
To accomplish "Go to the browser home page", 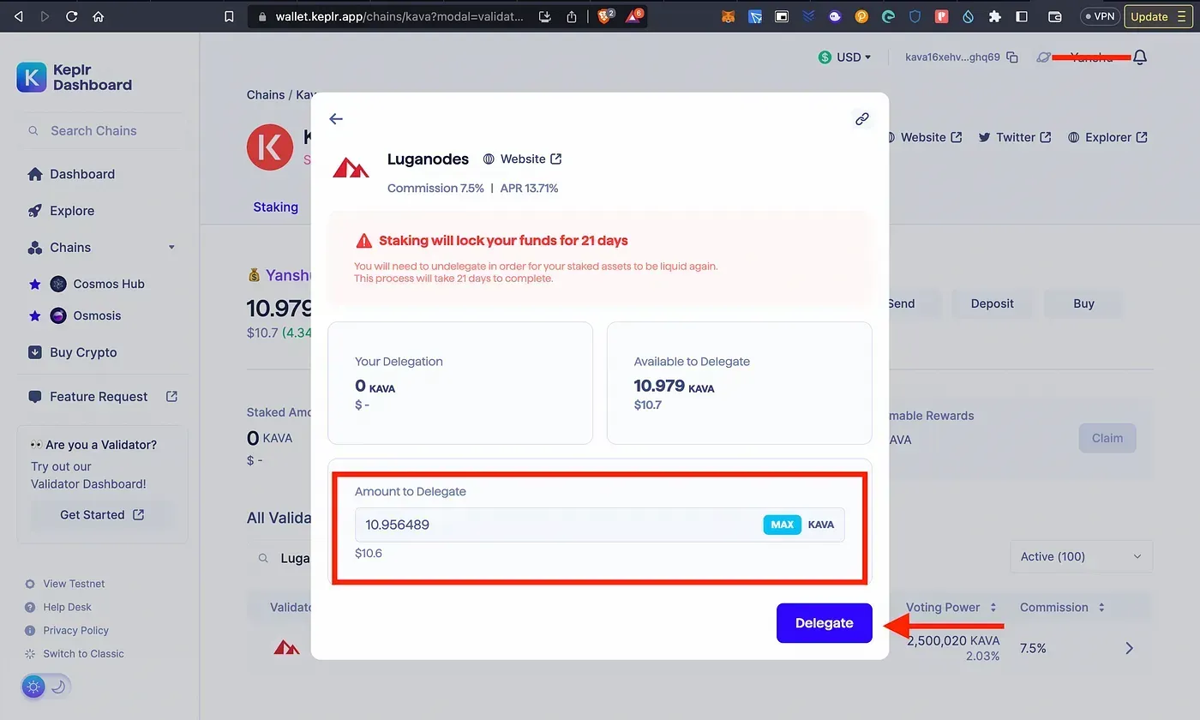I will click(99, 16).
